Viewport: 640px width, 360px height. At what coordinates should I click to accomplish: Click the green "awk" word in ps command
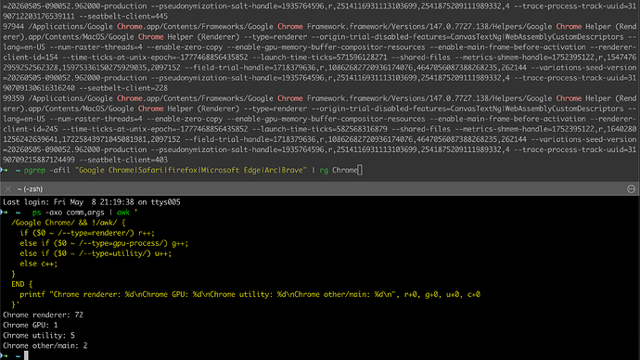pyautogui.click(x=123, y=212)
